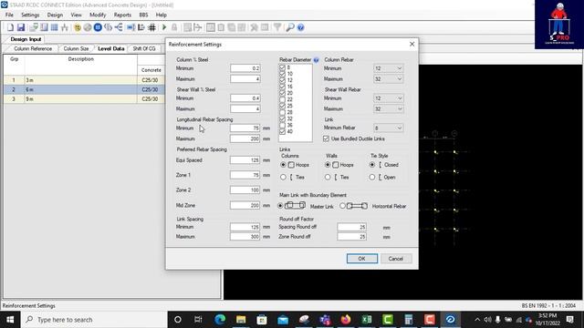The image size is (584, 328).
Task: Check the 36 mm rebar diameter
Action: (282, 126)
